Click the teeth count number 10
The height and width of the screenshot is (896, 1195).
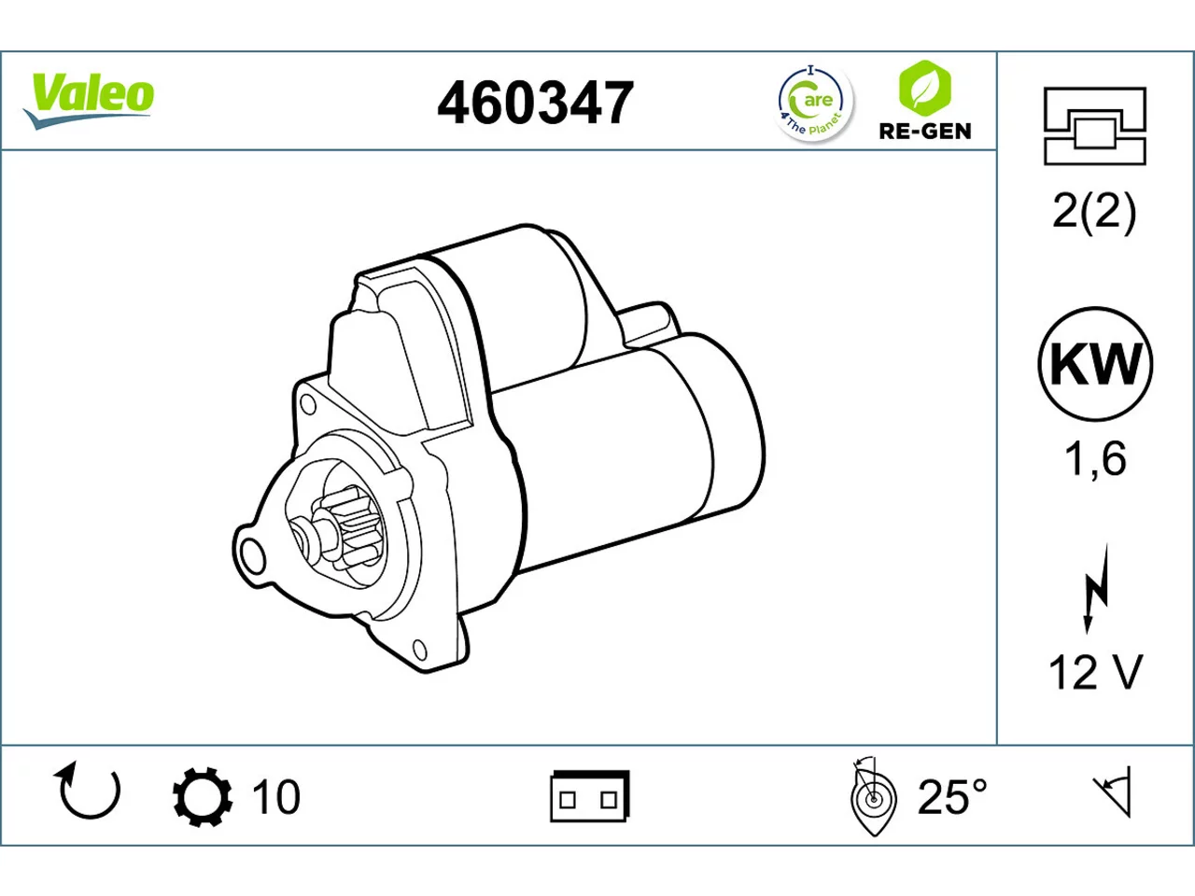point(276,797)
